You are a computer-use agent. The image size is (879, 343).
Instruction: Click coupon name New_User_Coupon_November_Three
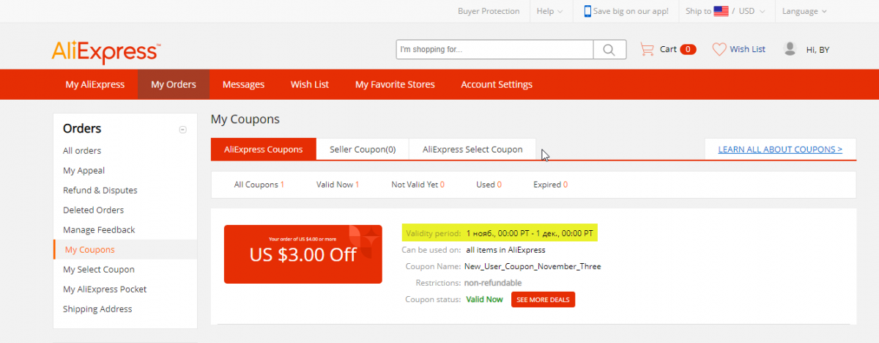tap(533, 267)
